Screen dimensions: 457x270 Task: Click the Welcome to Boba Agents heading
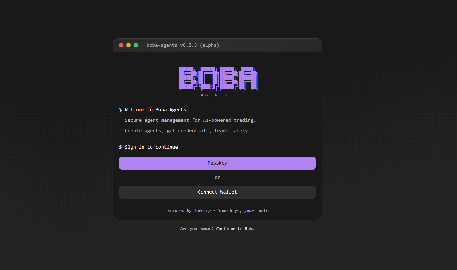pyautogui.click(x=155, y=110)
